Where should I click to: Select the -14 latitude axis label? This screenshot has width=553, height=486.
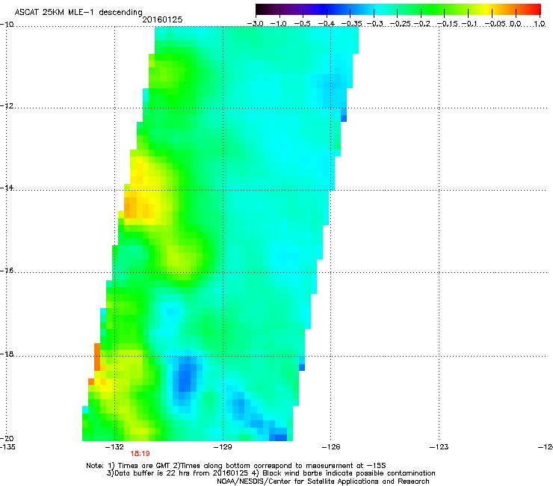tap(7, 188)
